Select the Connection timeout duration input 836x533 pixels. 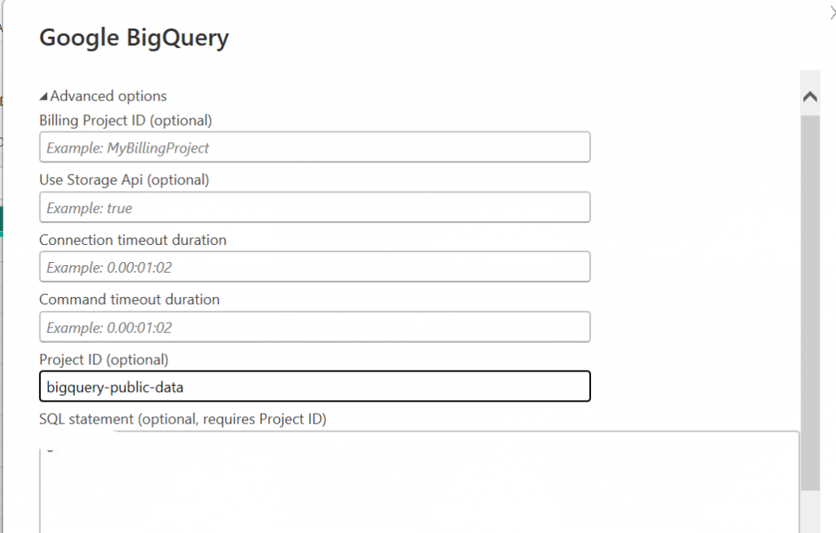(x=314, y=268)
